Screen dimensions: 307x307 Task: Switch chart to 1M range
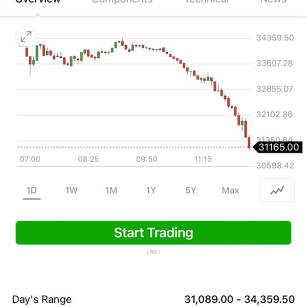111,190
